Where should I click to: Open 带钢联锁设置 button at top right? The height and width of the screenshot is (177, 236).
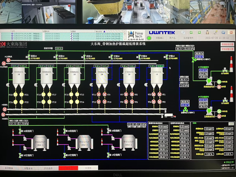pos(227,44)
